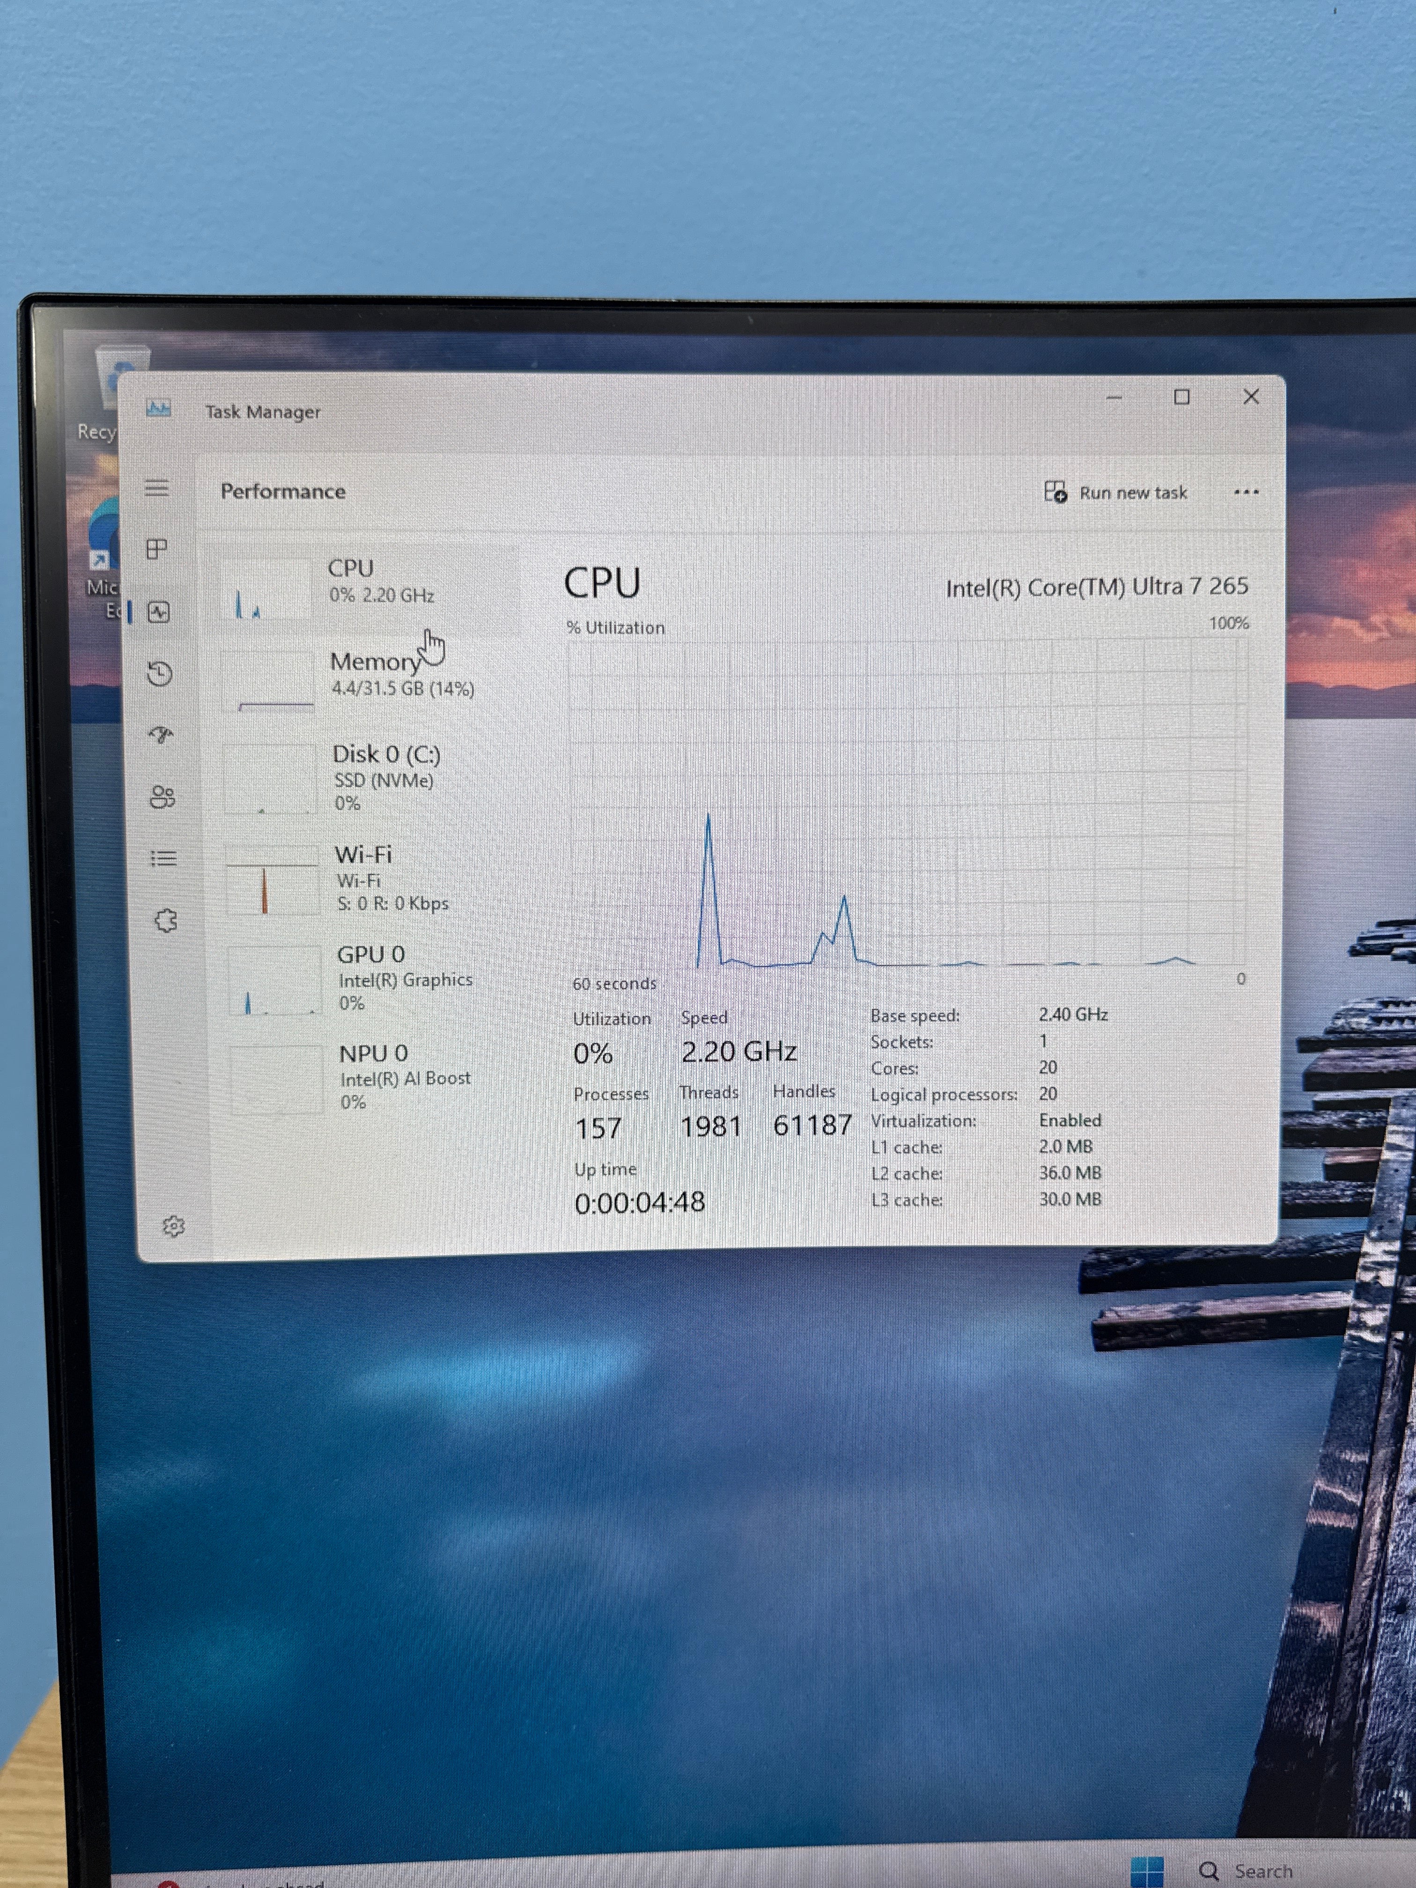Open Task Manager Settings gear icon
The image size is (1416, 1888).
173,1226
